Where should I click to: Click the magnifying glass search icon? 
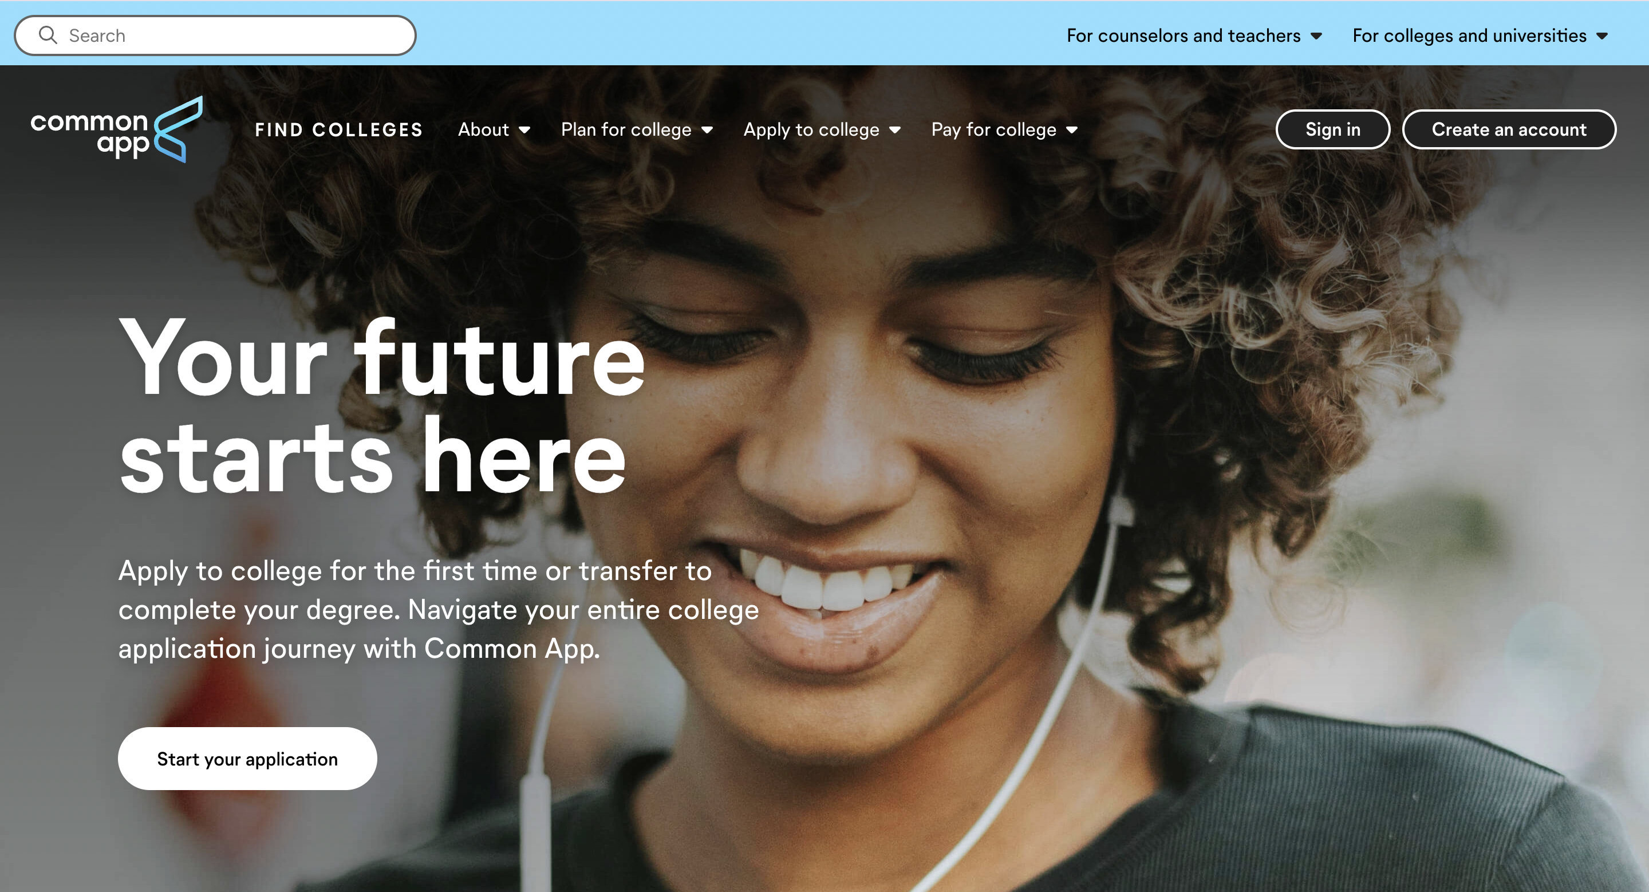pyautogui.click(x=48, y=35)
